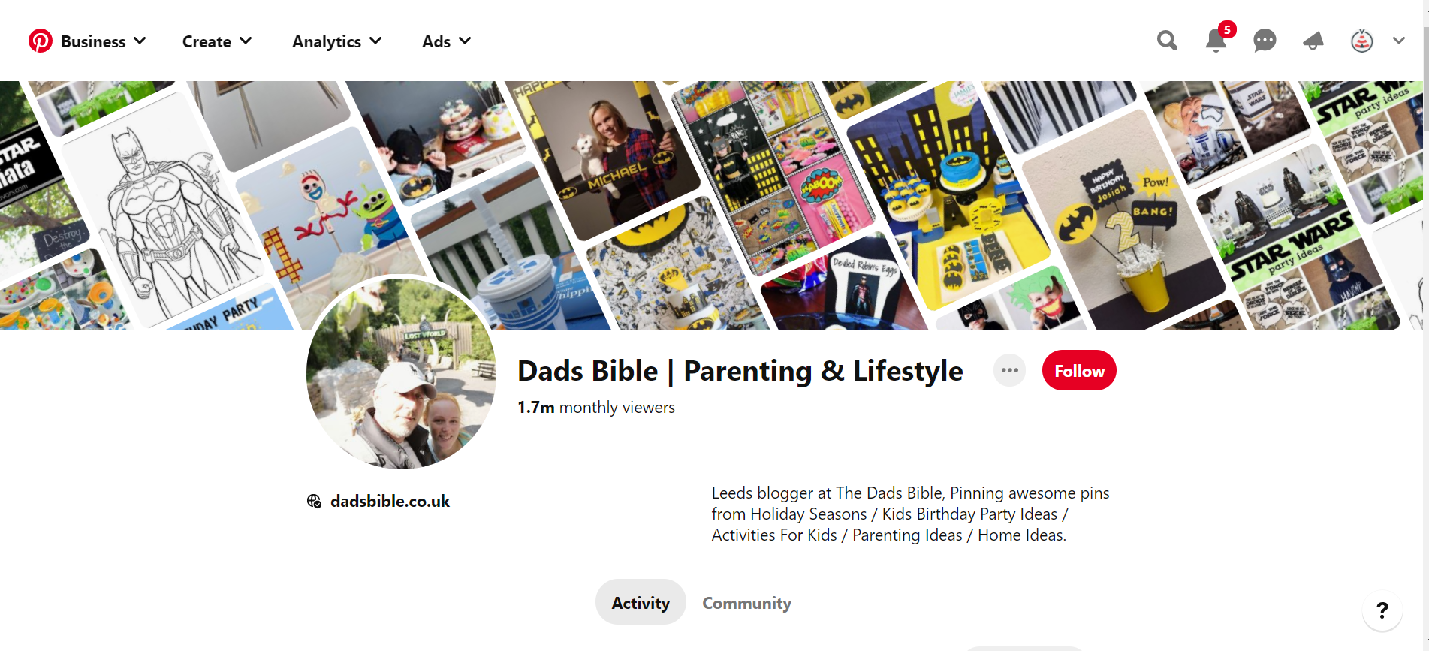Click the three-dots more options button
Image resolution: width=1429 pixels, height=651 pixels.
point(1009,370)
